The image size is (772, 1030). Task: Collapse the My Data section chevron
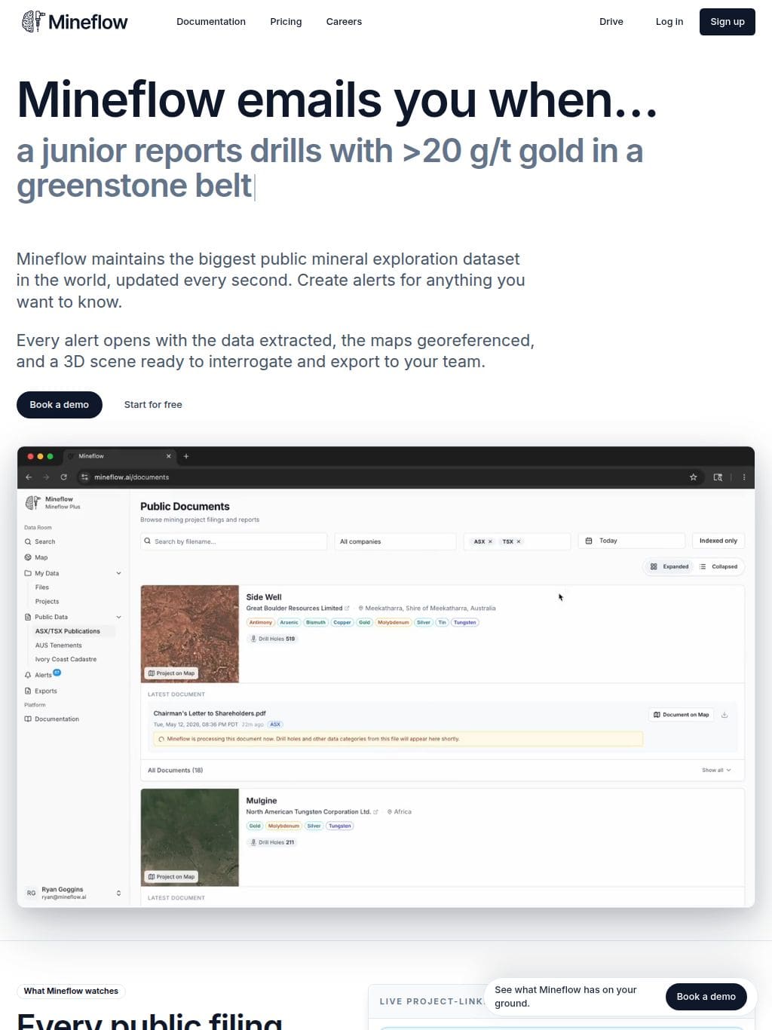(x=118, y=574)
